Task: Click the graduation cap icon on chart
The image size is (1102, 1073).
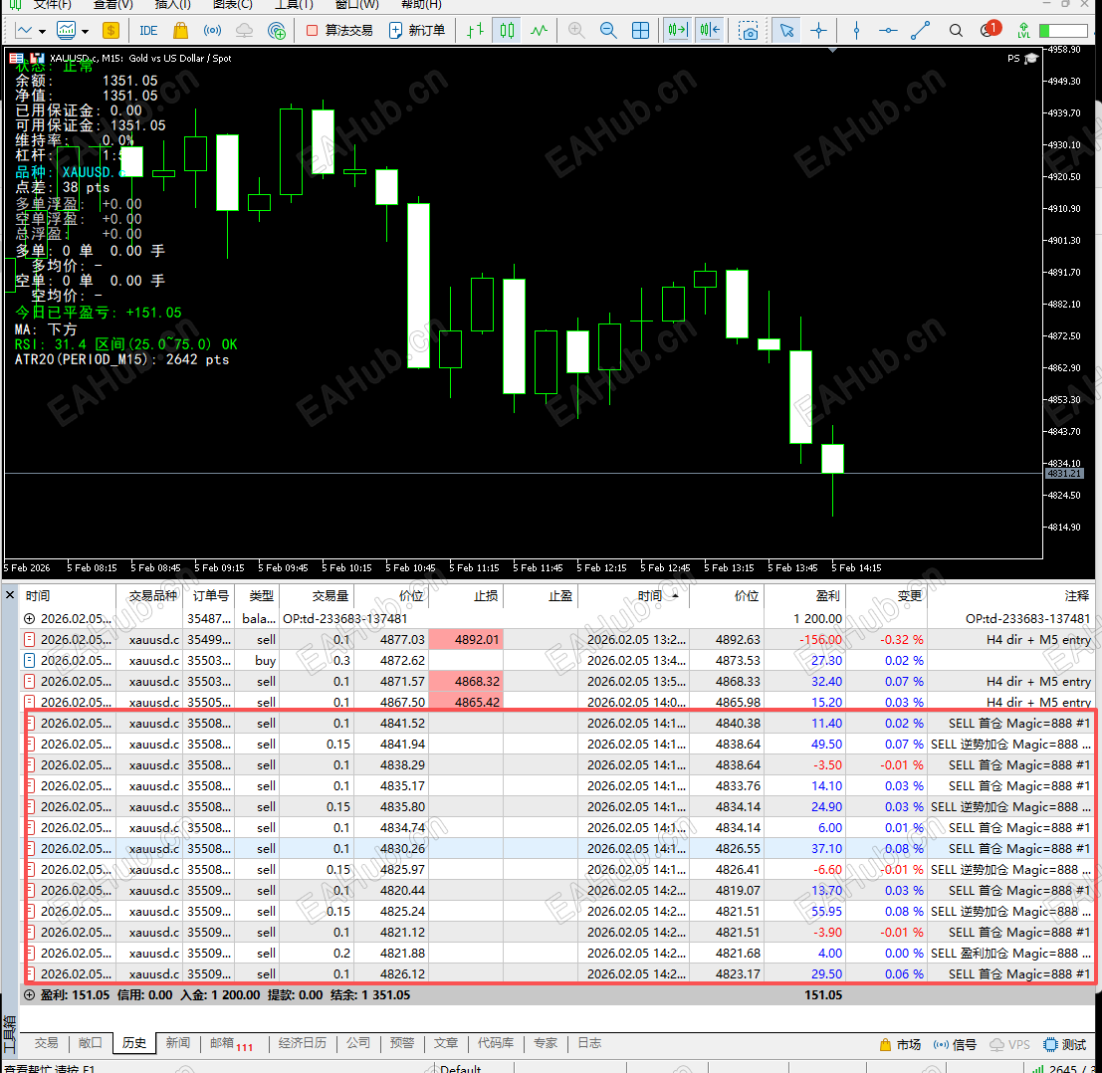Action: click(x=1031, y=59)
